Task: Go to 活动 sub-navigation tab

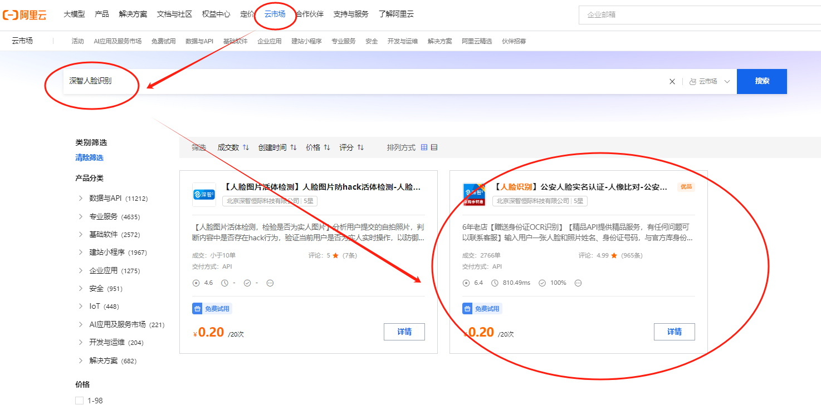Action: [77, 41]
